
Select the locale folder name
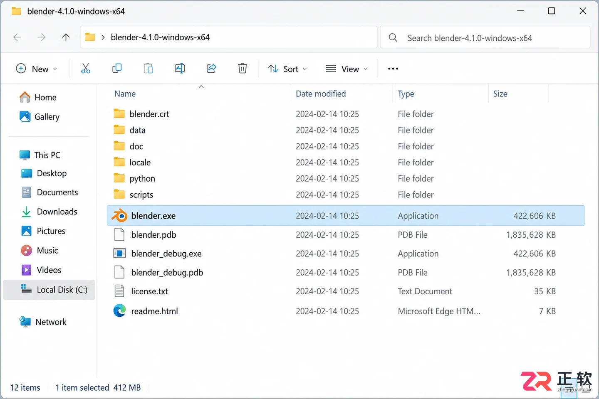[x=140, y=163]
